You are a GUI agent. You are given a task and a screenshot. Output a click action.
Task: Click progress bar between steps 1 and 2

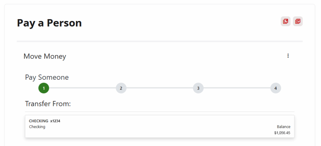pyautogui.click(x=82, y=88)
